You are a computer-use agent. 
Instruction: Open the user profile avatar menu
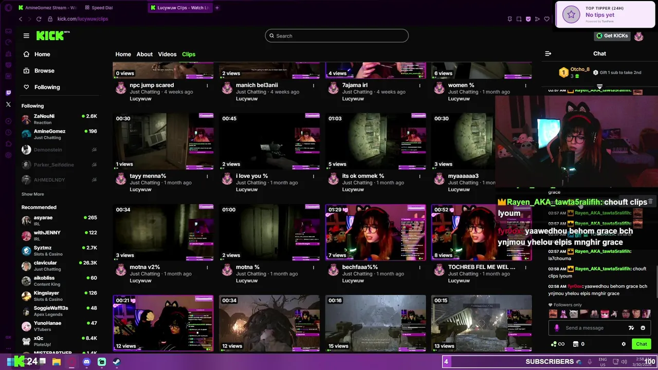(x=638, y=36)
